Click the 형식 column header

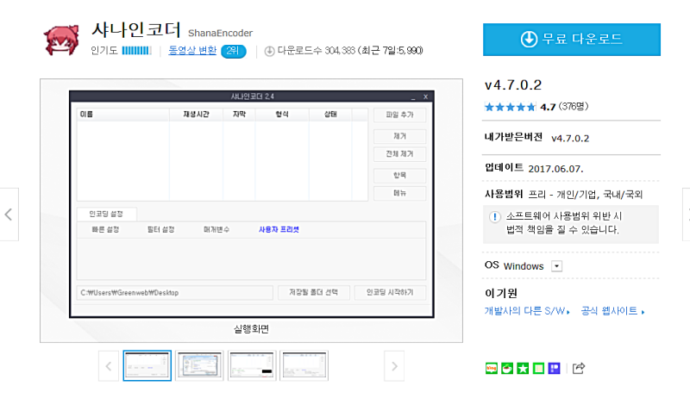[x=282, y=115]
